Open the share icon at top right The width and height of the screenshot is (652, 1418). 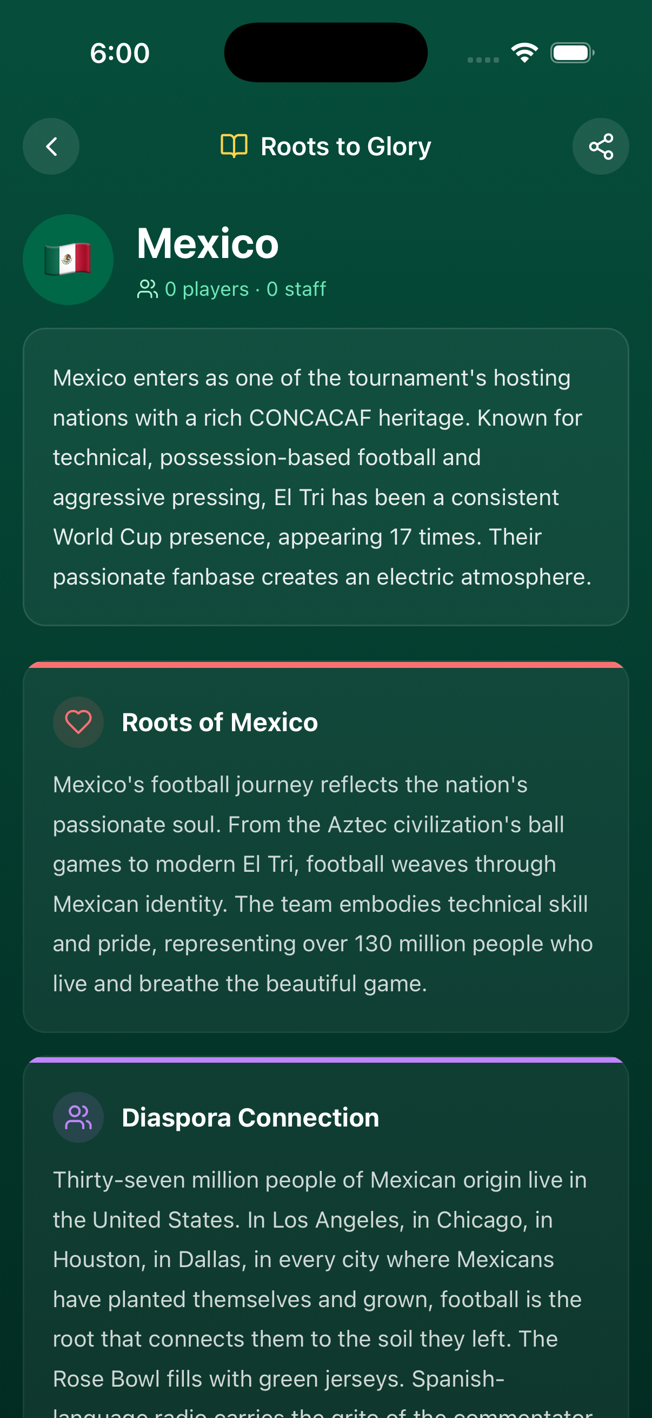coord(600,146)
